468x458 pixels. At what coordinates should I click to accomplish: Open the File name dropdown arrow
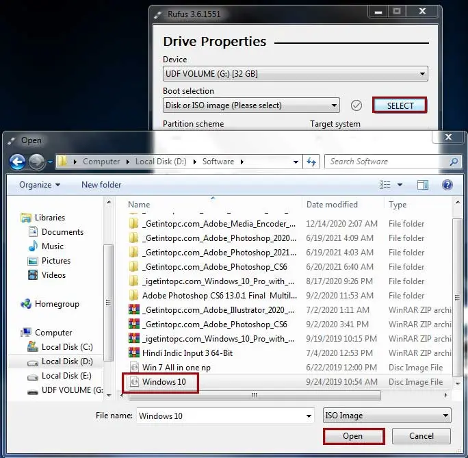tap(309, 416)
